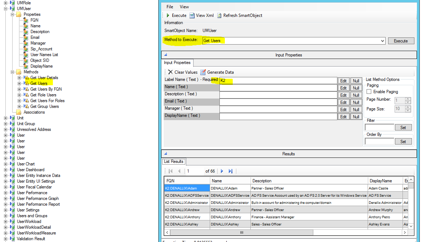Collapse the UMUser tree node
Screen dimensions: 427x242
click(x=5, y=9)
